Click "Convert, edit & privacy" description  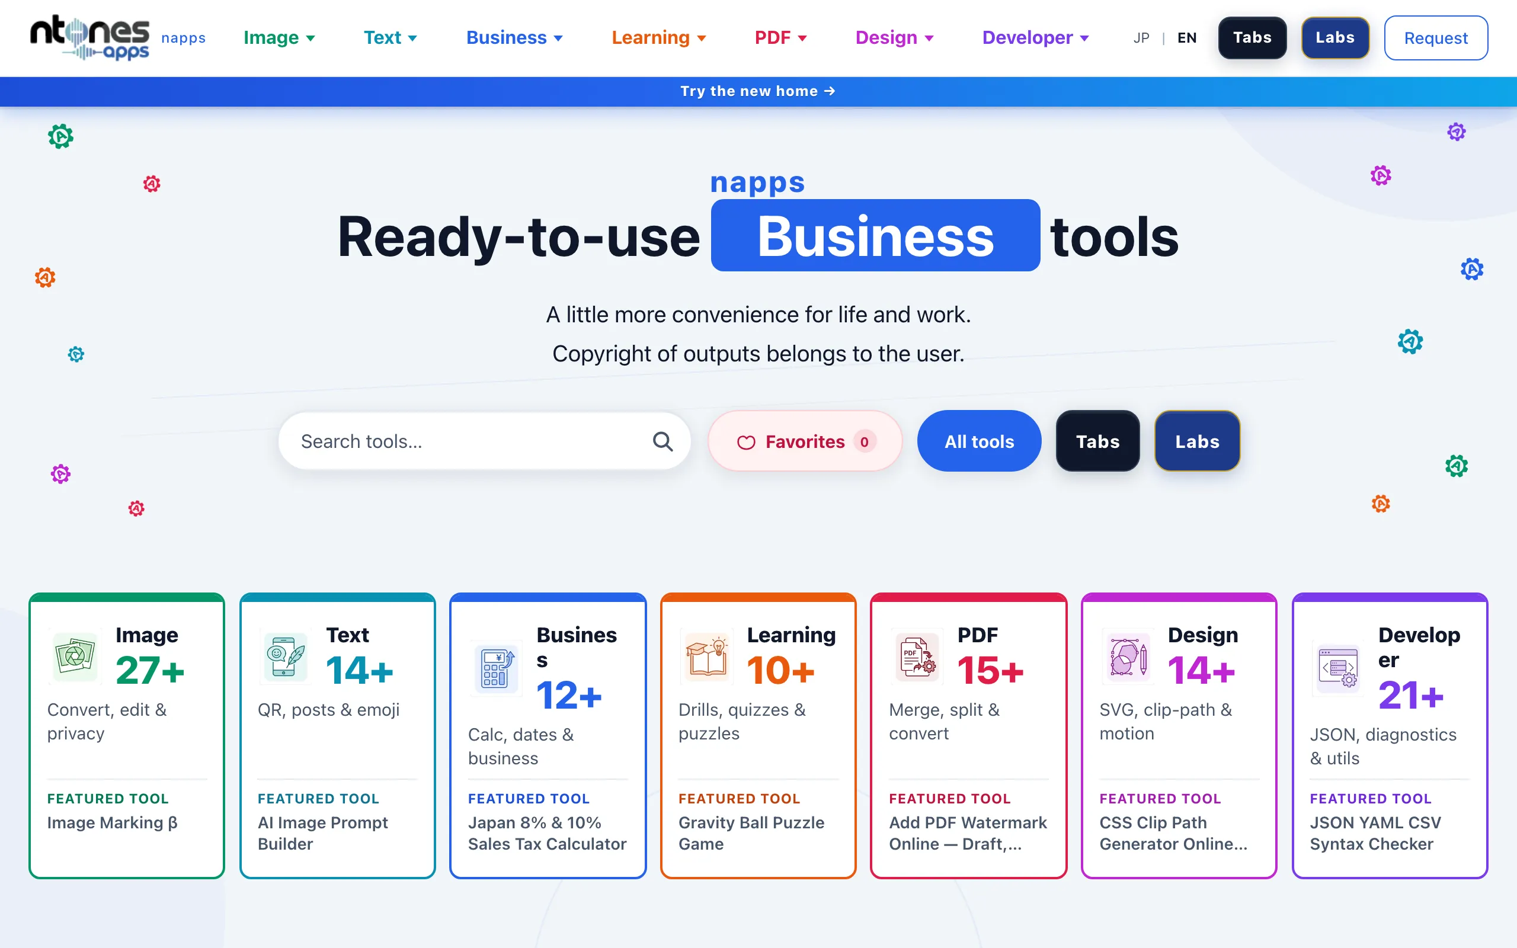click(107, 722)
